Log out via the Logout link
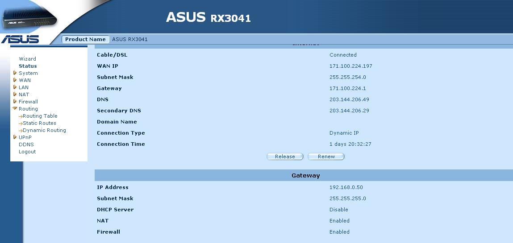Screen dimensions: 513x243 pos(27,152)
